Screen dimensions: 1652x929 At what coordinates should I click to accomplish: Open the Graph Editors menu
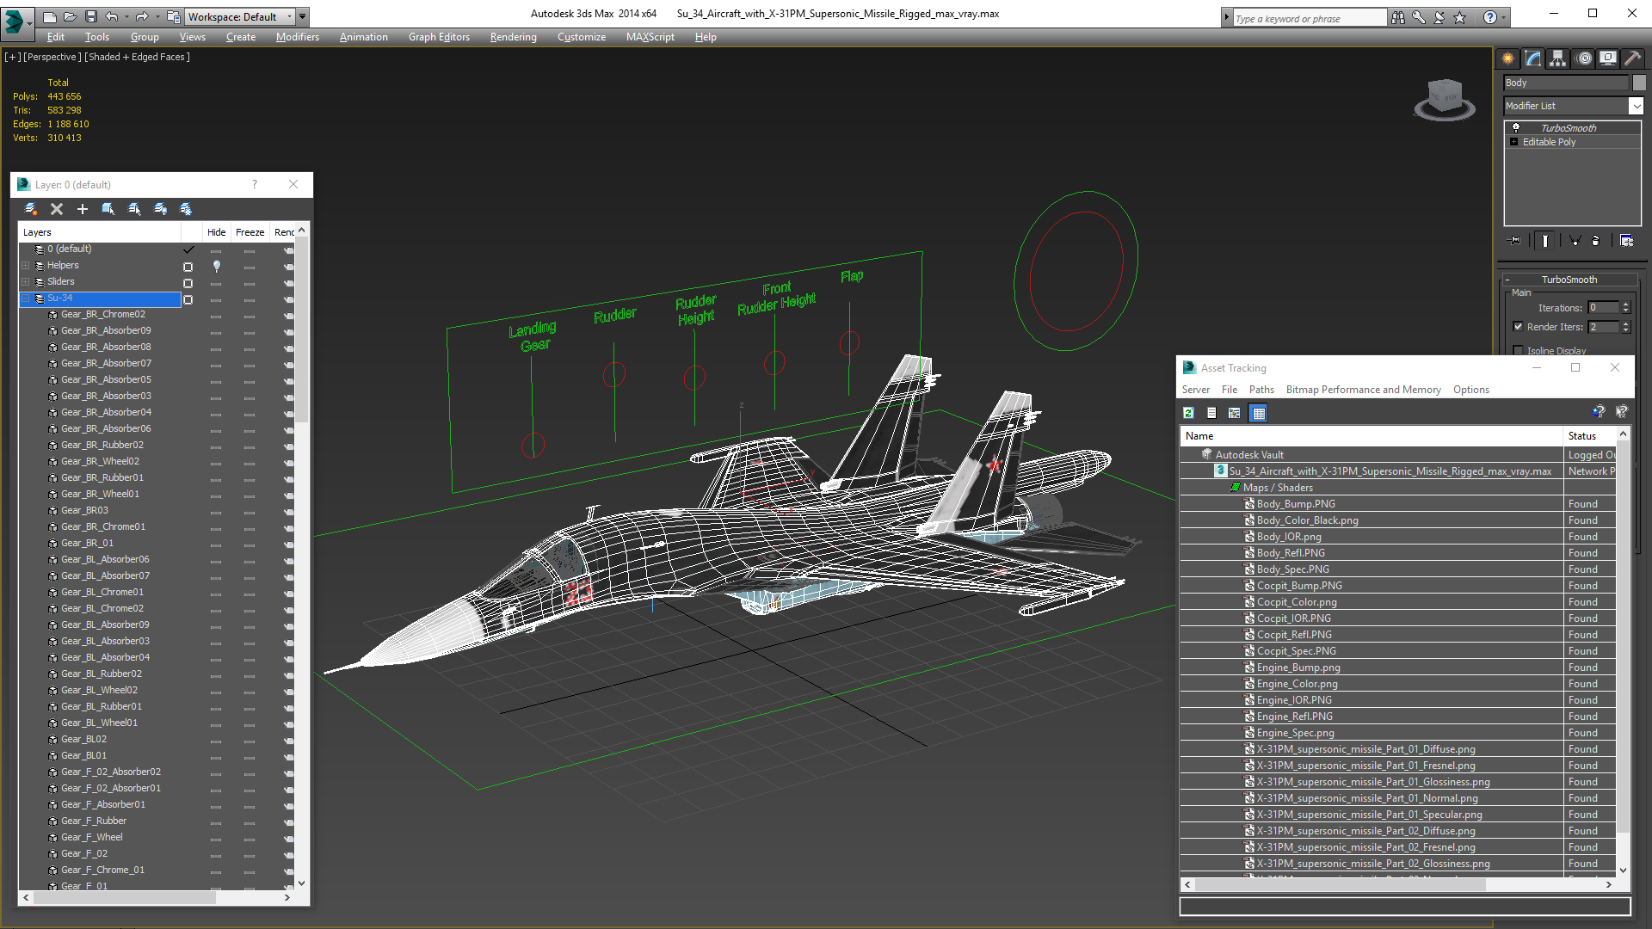tap(439, 37)
